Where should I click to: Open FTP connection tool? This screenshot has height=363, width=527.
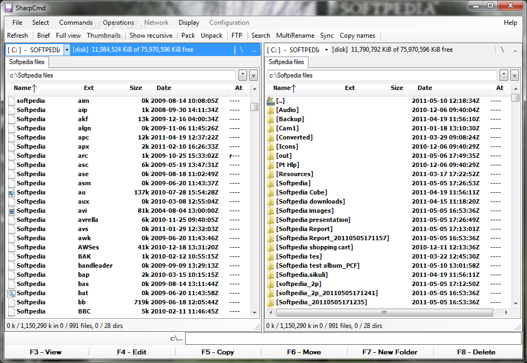coord(237,36)
